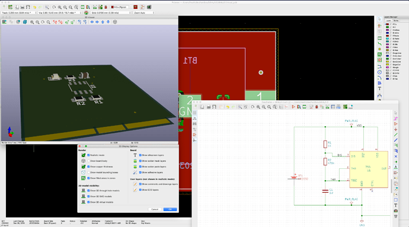This screenshot has height=227, width=409.
Task: Select the Layers tab in Layers Manager
Action: point(388,21)
